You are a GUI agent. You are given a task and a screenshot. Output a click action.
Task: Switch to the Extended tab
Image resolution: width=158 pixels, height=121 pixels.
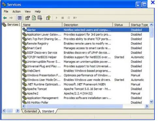click(30, 111)
